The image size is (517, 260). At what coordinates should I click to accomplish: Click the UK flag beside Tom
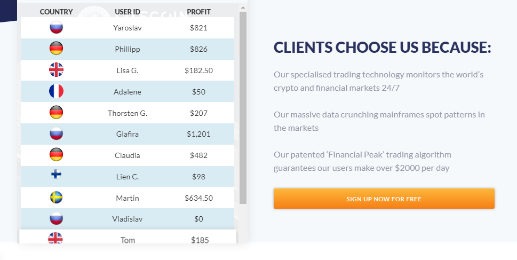coord(55,239)
